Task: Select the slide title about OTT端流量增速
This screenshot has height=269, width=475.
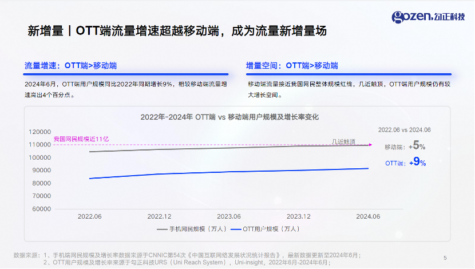Action: (x=177, y=31)
